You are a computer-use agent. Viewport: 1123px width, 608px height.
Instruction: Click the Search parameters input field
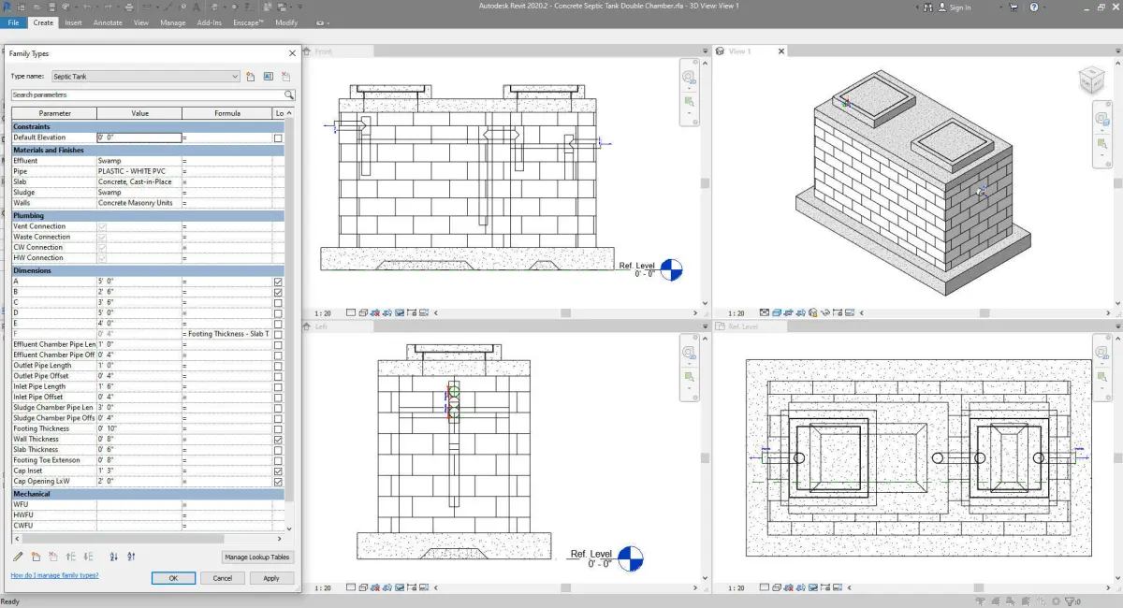pyautogui.click(x=147, y=94)
